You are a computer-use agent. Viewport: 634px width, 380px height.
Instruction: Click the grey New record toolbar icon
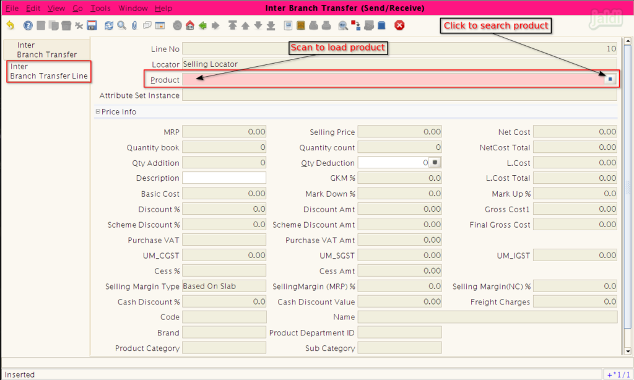click(x=41, y=25)
